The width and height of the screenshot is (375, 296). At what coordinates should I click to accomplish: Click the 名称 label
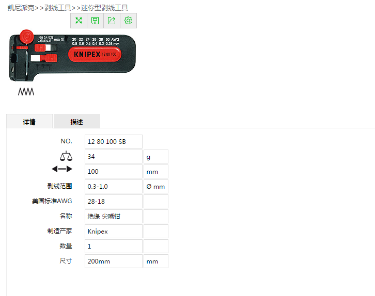click(66, 216)
